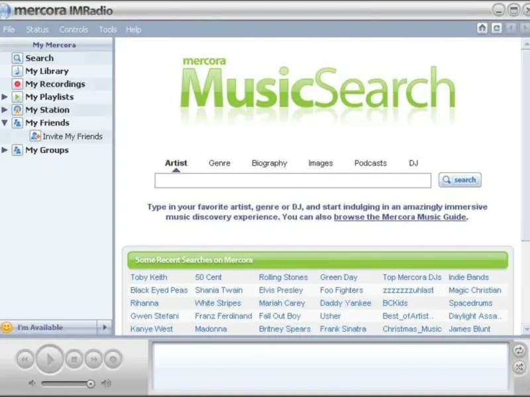Switch to the DJ search tab
Viewport: 530px width, 397px height.
413,163
